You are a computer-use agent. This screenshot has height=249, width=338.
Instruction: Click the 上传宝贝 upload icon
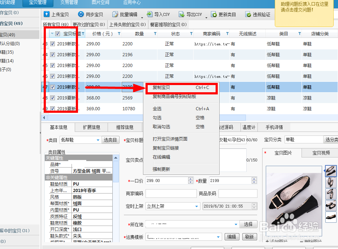coord(46,14)
